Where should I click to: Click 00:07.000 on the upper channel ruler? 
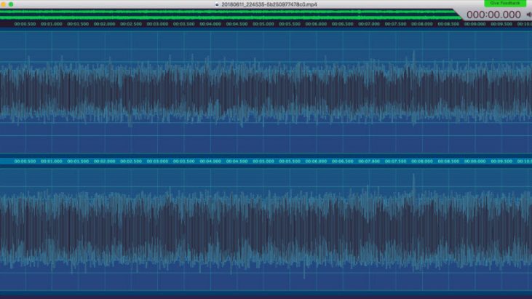pyautogui.click(x=369, y=24)
